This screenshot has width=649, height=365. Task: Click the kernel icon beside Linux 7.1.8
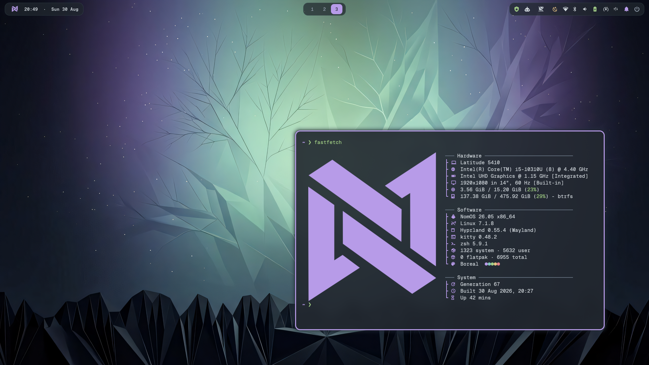coord(453,223)
